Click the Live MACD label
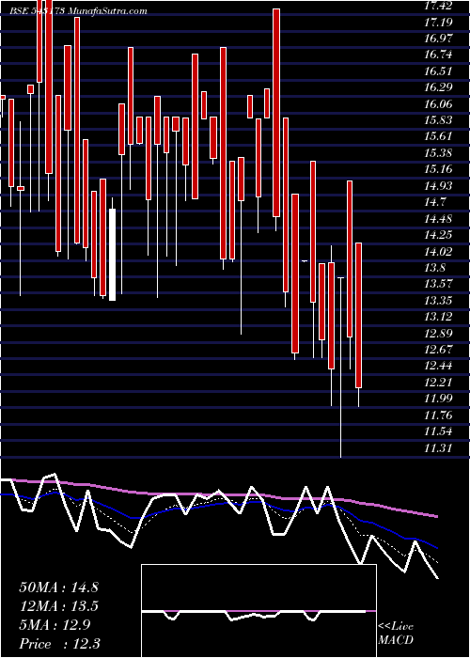The width and height of the screenshot is (470, 658). pyautogui.click(x=396, y=633)
